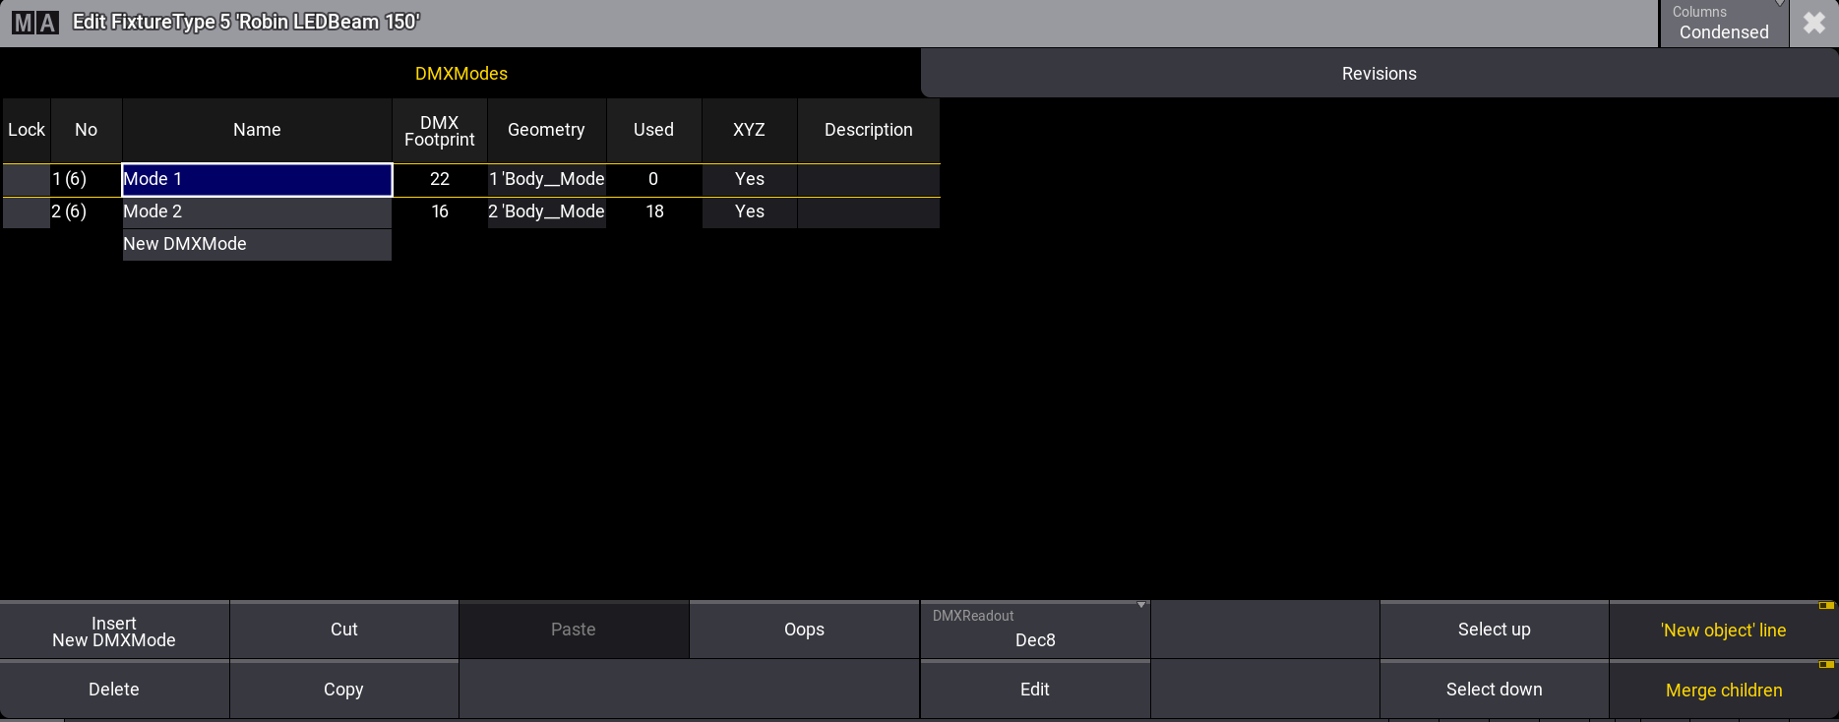1839x722 pixels.
Task: Toggle Lock cell for Mode 1 row
Action: tap(27, 179)
